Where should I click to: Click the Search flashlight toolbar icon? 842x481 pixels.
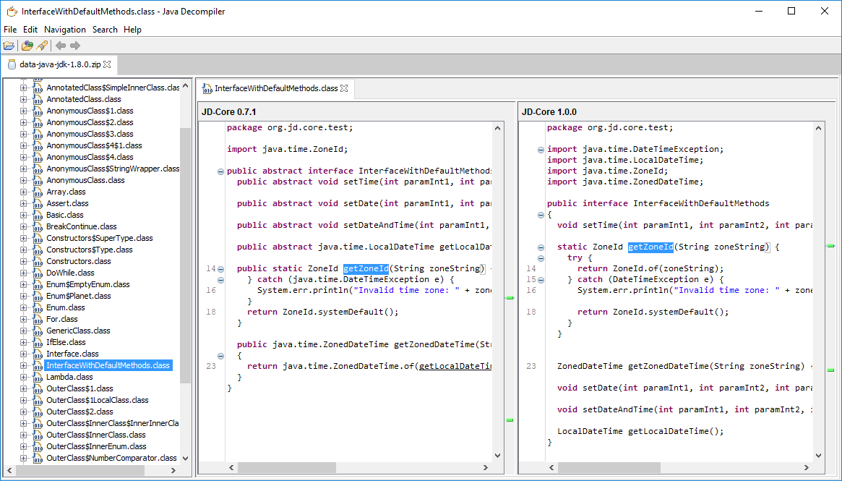click(42, 46)
